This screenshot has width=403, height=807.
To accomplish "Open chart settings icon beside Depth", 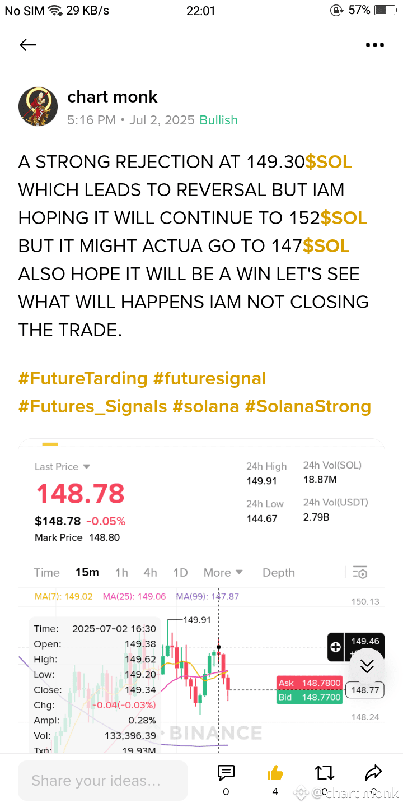I will point(360,572).
